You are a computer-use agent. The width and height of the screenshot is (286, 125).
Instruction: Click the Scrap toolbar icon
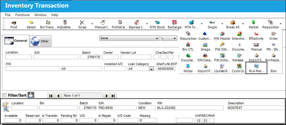pyautogui.click(x=82, y=22)
